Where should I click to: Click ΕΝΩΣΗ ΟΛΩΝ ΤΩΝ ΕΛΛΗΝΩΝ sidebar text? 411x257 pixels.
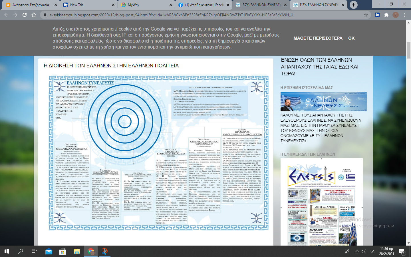319,67
